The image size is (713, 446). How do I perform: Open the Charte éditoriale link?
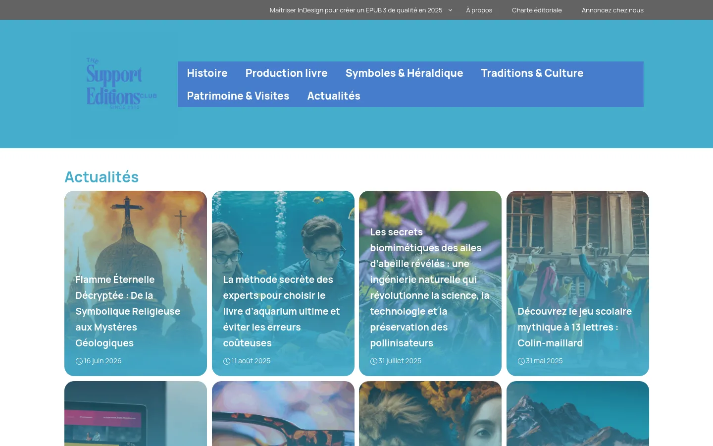pyautogui.click(x=537, y=10)
